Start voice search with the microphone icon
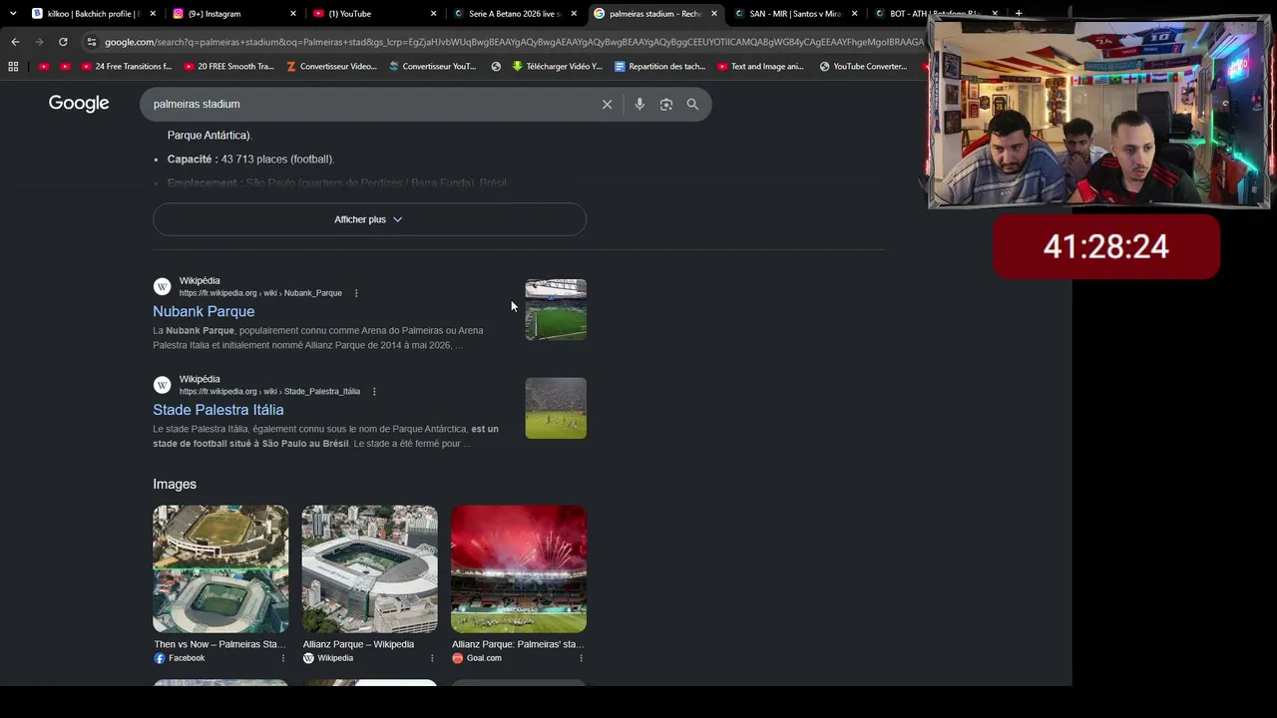This screenshot has width=1277, height=718. pyautogui.click(x=639, y=104)
